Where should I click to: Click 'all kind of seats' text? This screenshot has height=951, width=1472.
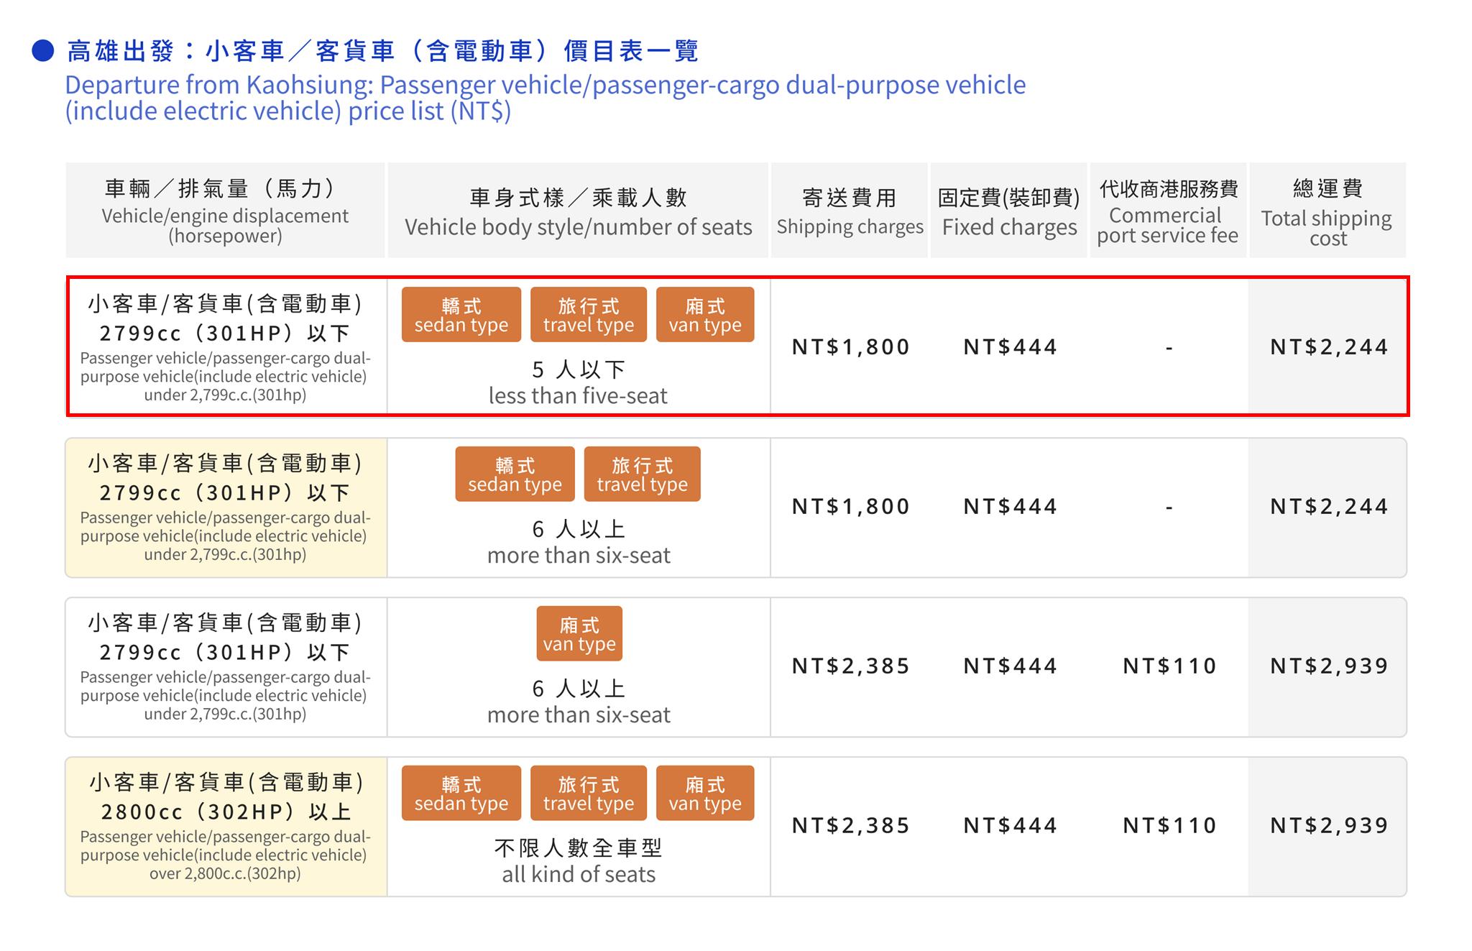pos(579,875)
